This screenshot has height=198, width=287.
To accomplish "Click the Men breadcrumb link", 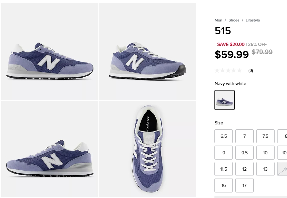I will click(x=218, y=20).
